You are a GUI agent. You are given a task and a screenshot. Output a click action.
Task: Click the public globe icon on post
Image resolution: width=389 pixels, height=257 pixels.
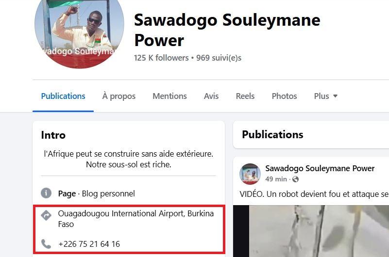coord(295,179)
